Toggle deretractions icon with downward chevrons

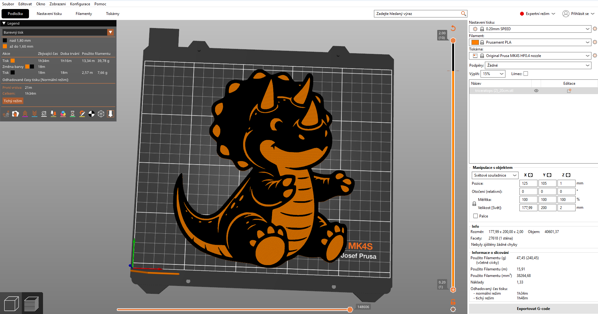point(35,114)
